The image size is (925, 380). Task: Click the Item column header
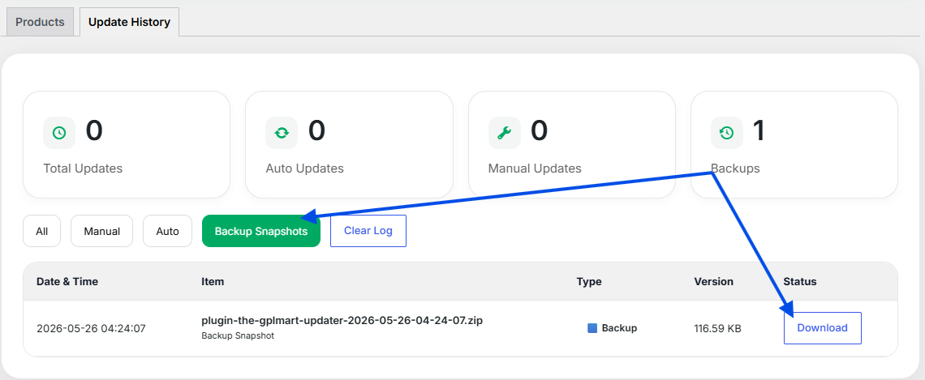[213, 282]
